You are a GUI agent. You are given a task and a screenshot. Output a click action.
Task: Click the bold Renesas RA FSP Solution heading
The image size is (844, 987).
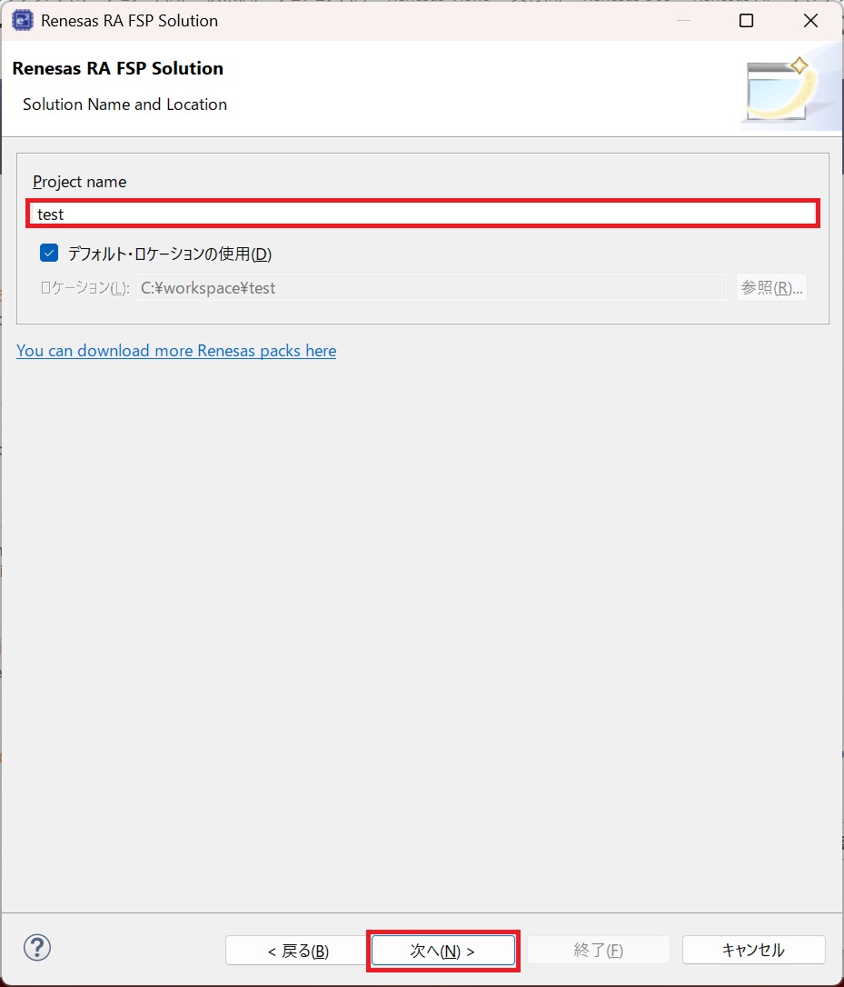tap(118, 68)
